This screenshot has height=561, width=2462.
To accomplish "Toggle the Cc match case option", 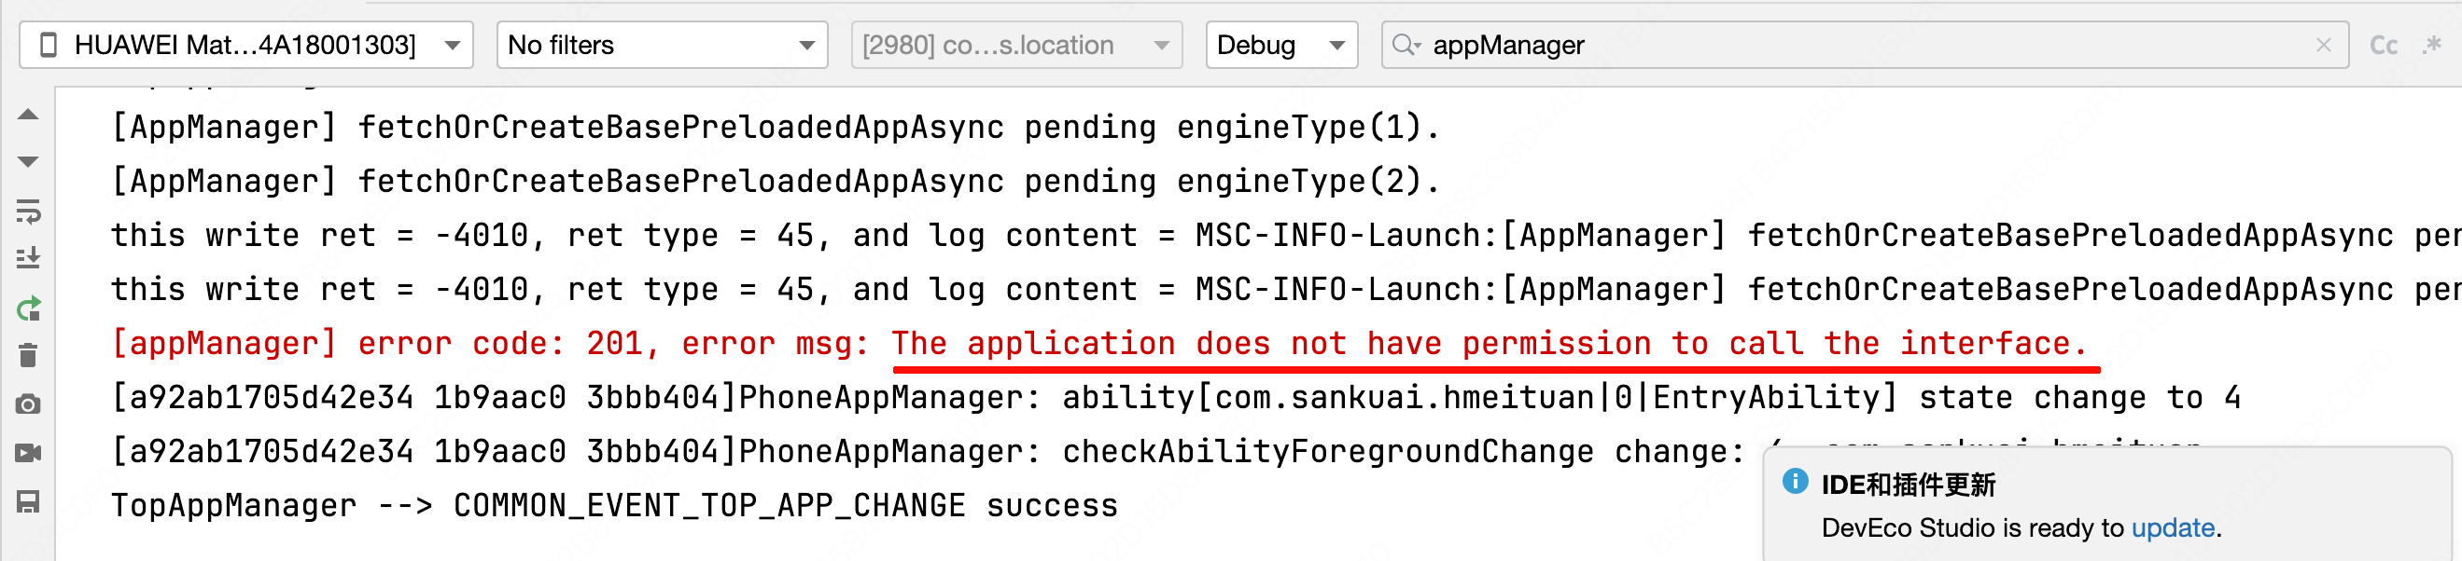I will click(2384, 45).
